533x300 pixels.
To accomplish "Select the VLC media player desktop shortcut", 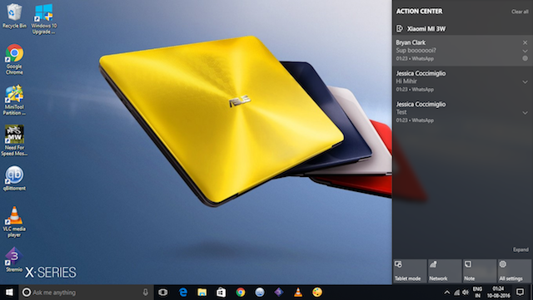I will pos(14,222).
